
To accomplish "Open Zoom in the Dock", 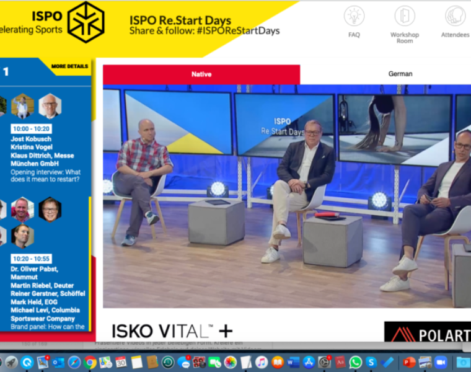I will pos(441,362).
